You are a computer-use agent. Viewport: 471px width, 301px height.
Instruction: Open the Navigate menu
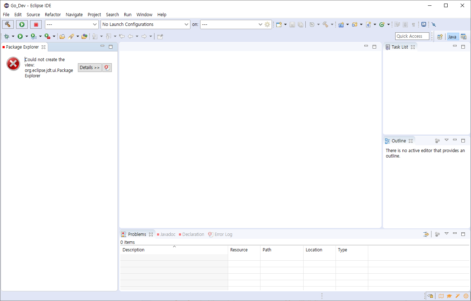coord(74,15)
